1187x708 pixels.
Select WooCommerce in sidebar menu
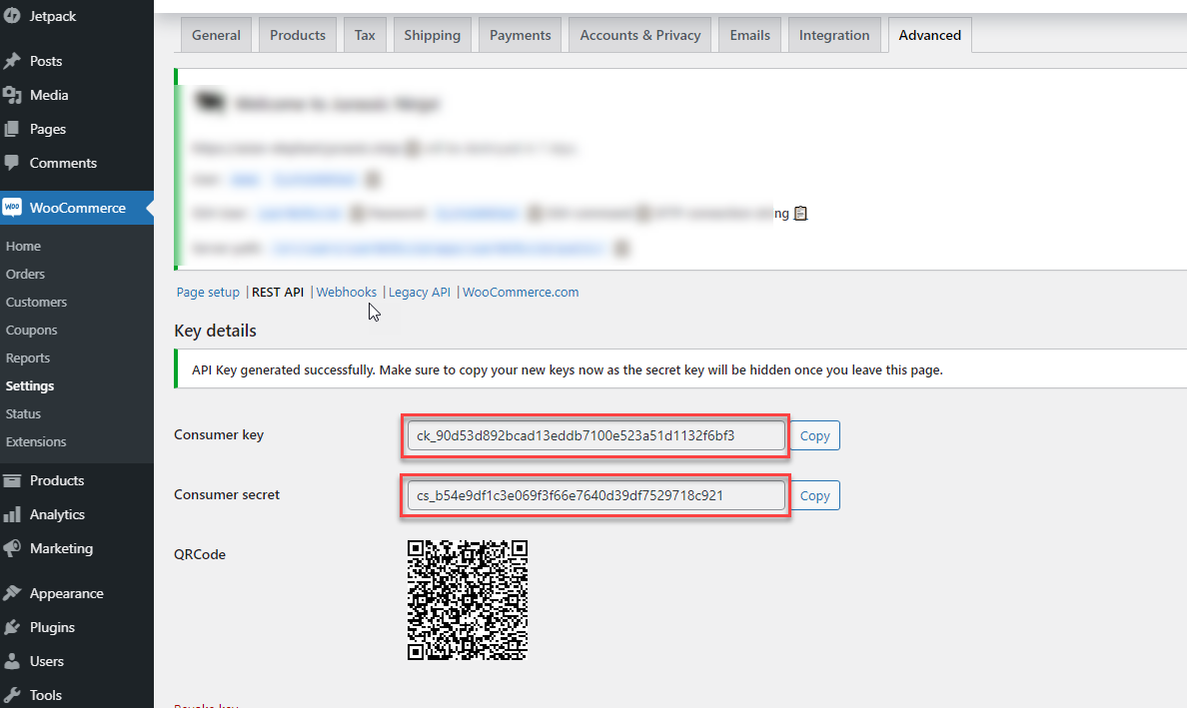77,208
